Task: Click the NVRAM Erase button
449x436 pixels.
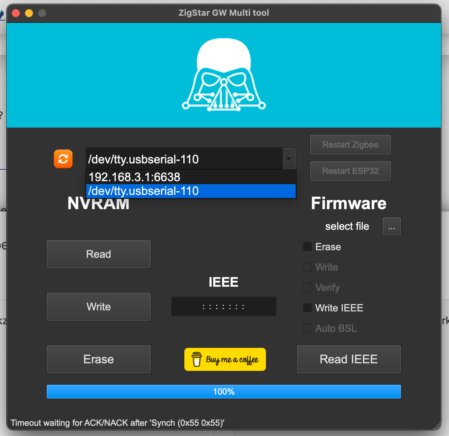Action: coord(99,359)
